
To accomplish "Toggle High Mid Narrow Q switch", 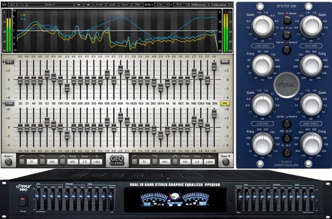I will [x=287, y=50].
